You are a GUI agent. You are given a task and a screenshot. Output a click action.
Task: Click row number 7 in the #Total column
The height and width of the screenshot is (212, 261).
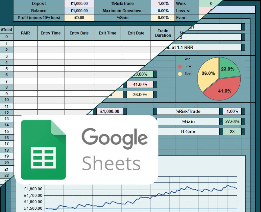pos(7,81)
